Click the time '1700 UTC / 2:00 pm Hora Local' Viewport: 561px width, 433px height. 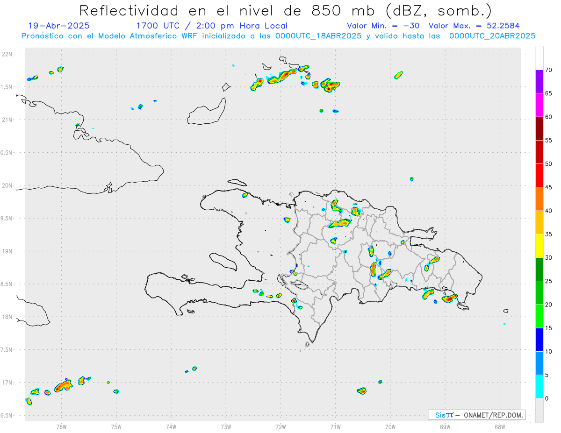212,26
